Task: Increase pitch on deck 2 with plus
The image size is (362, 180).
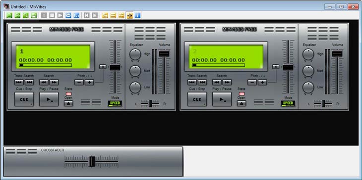Action: pos(262,82)
